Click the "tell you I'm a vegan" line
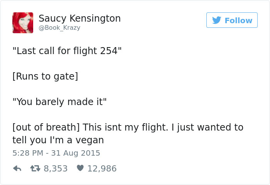This screenshot has height=185, width=270. [x=58, y=140]
